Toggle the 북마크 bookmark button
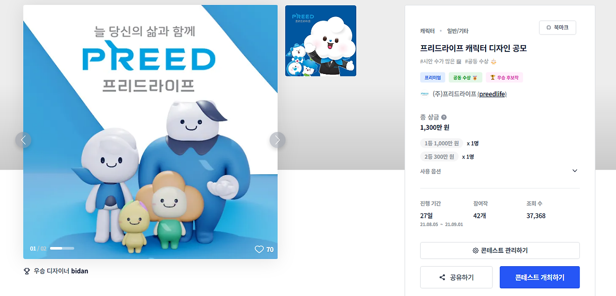Screen dimensions: 616x296 (x=557, y=28)
